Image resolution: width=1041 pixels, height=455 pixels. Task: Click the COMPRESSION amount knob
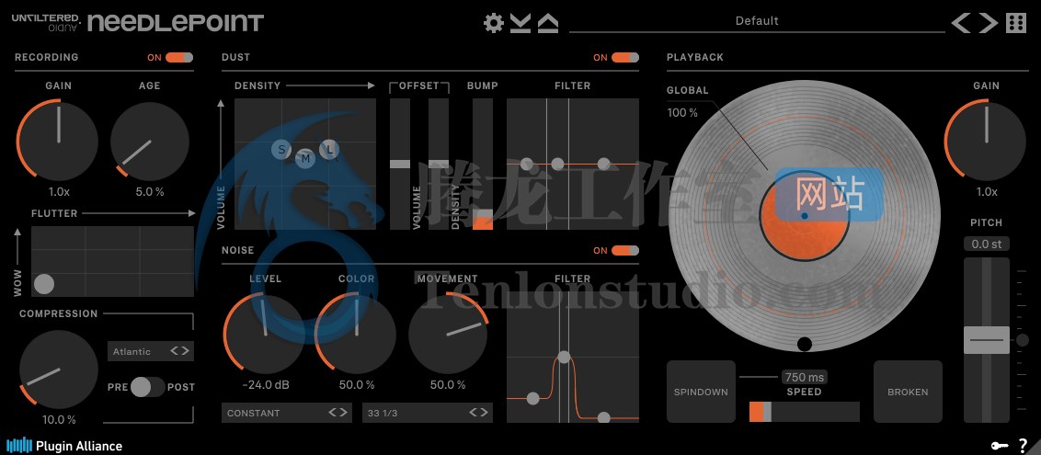59,370
